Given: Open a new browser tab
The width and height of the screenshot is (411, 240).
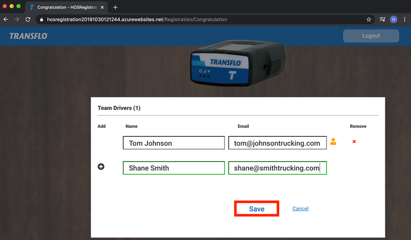Looking at the screenshot, I should tap(115, 7).
